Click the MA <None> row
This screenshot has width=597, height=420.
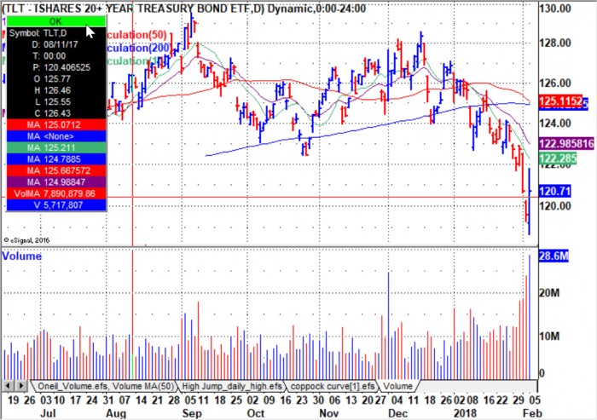(x=56, y=136)
